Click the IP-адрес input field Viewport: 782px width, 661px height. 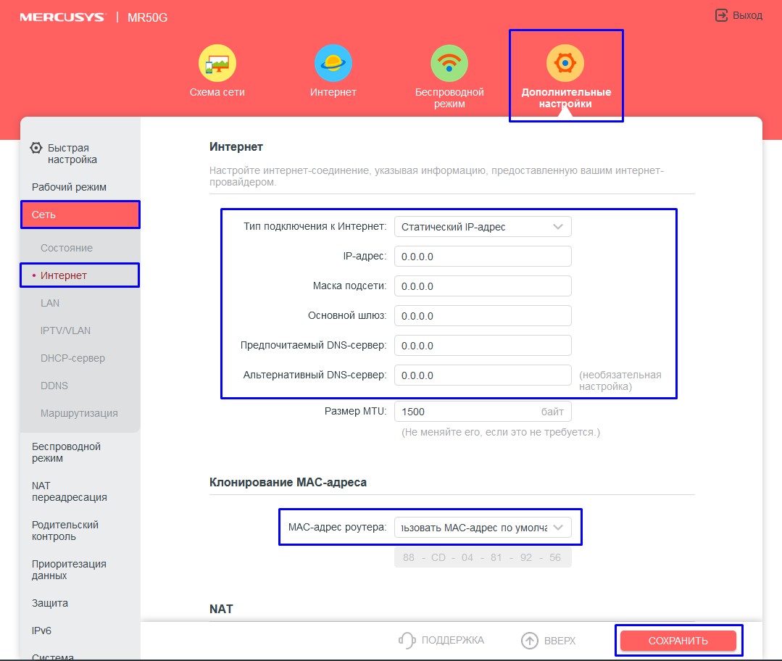483,257
